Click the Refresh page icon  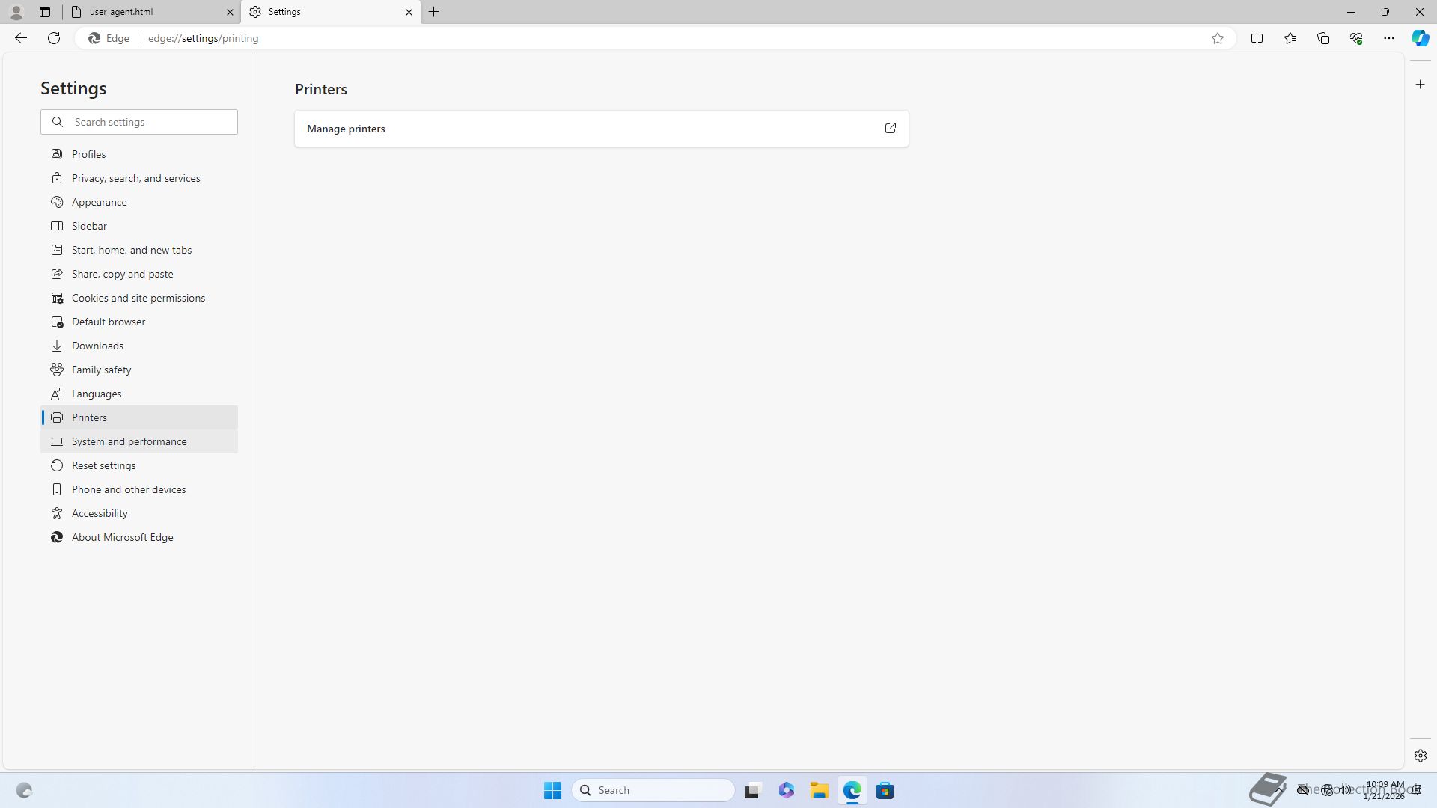[54, 38]
